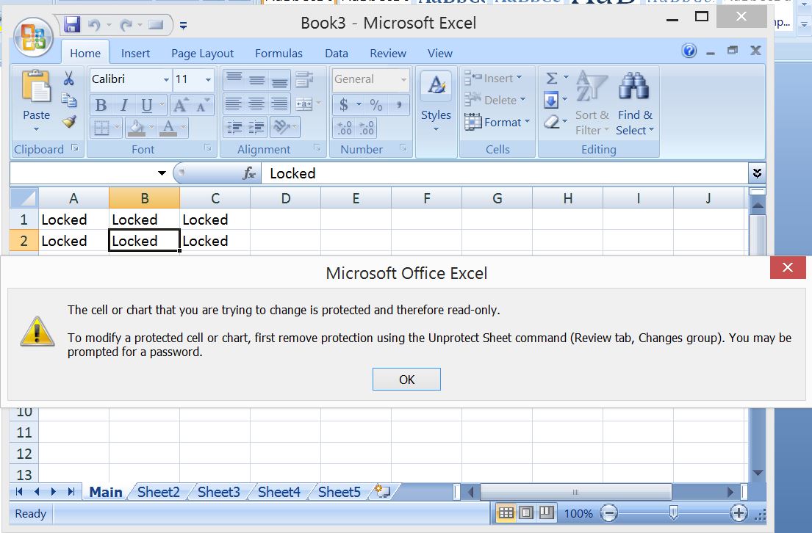Switch to the Page Layout tab

point(203,54)
